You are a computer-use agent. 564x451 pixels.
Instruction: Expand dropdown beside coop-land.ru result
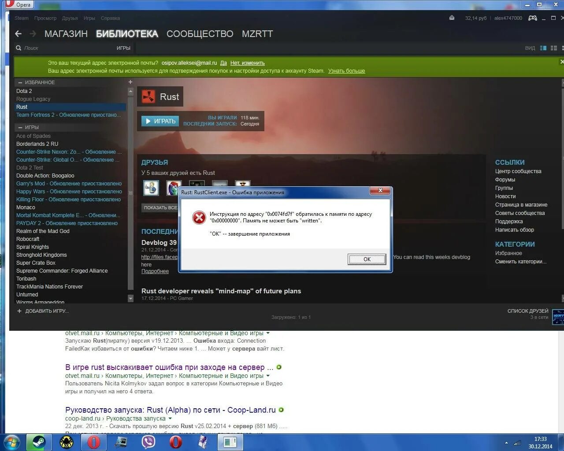pos(170,418)
